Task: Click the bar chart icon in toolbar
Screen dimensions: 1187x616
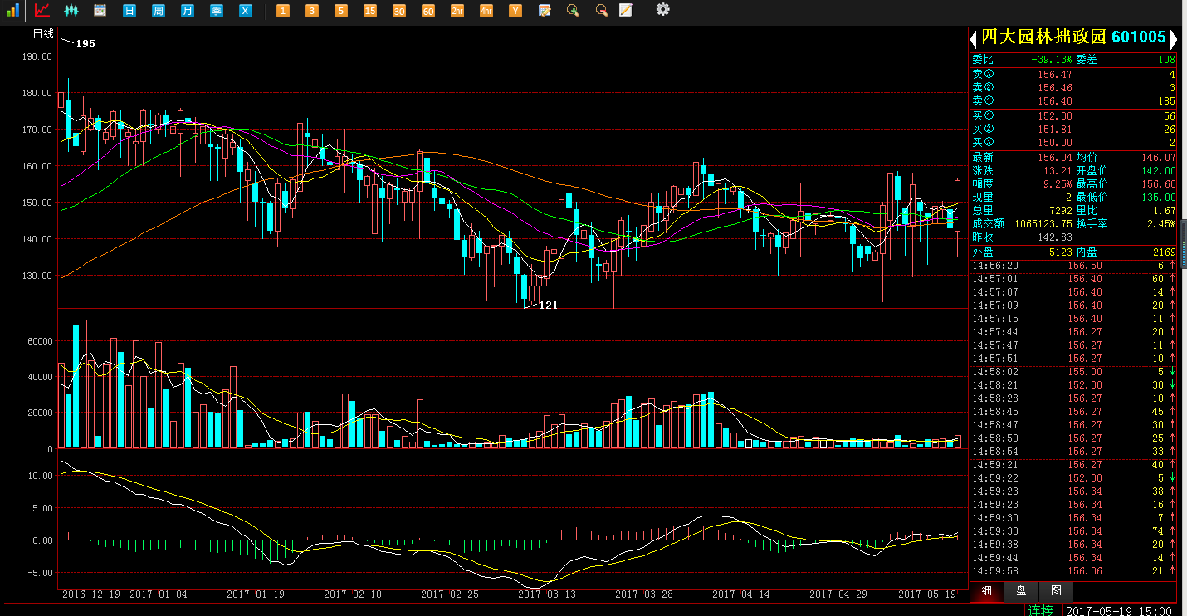Action: 13,10
